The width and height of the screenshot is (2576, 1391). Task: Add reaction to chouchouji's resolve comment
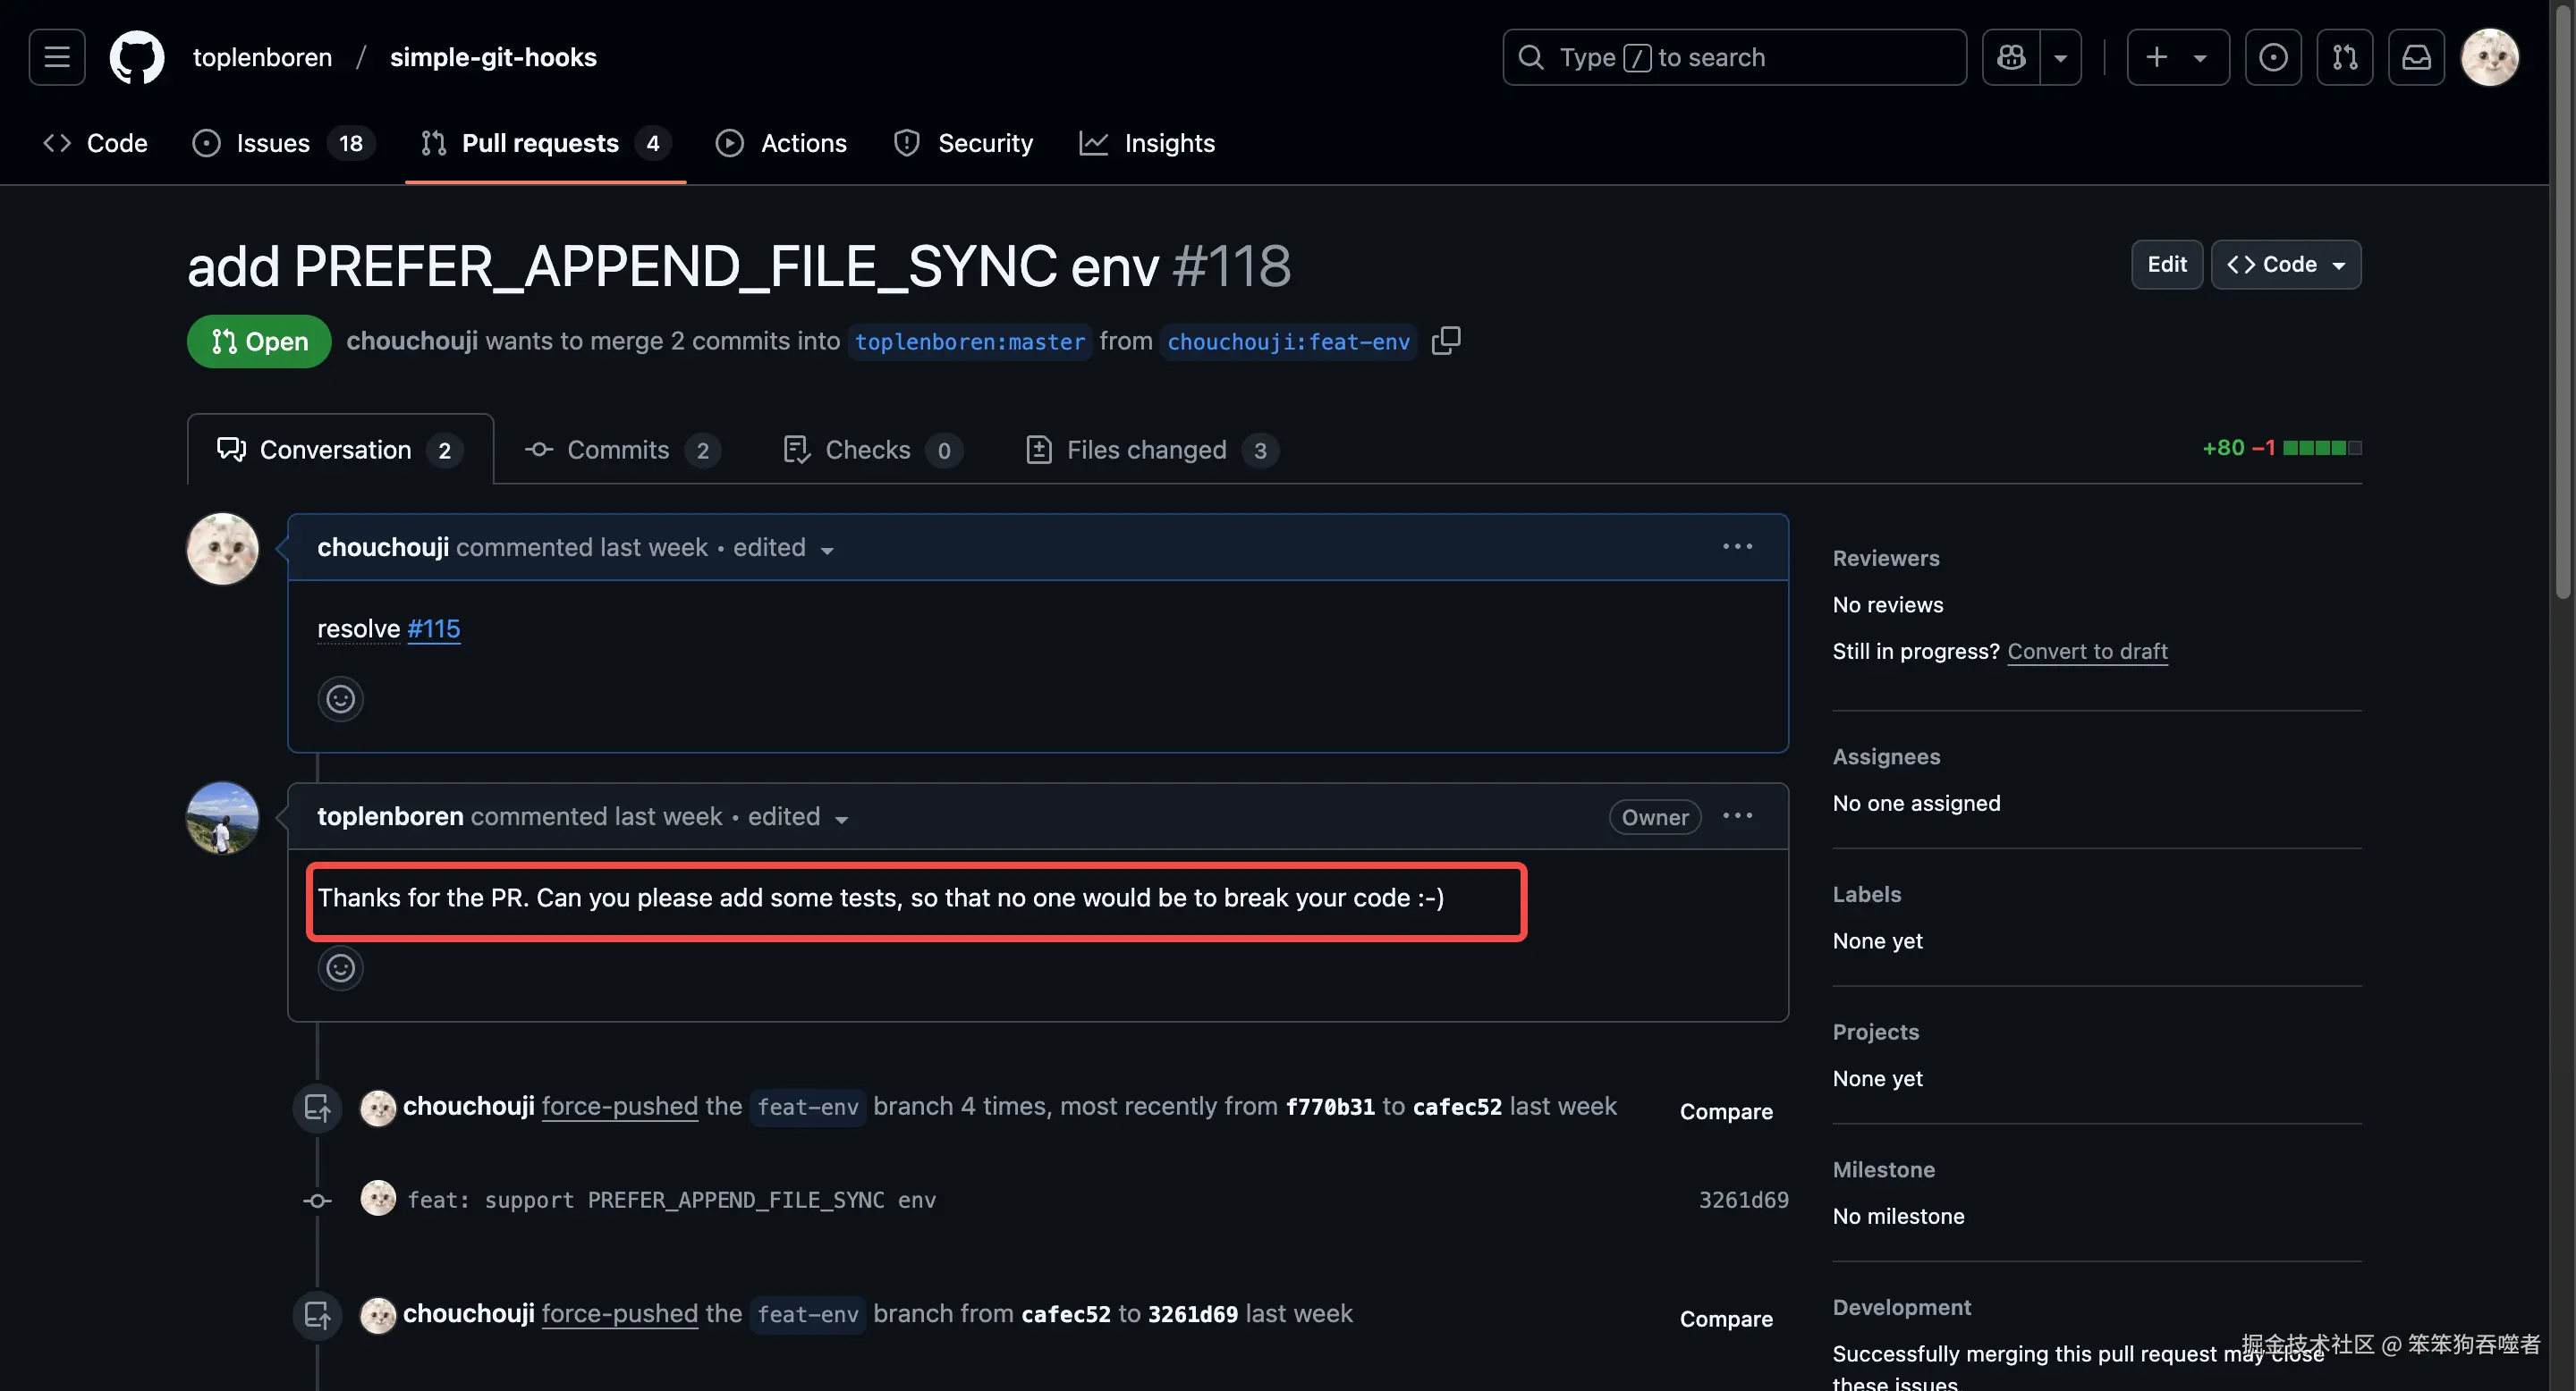point(340,698)
